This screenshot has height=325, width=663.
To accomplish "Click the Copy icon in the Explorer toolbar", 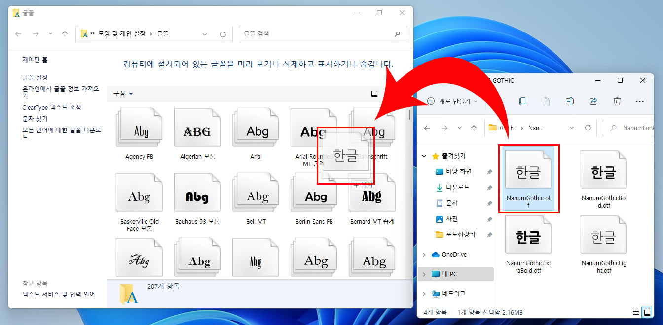I will [522, 101].
